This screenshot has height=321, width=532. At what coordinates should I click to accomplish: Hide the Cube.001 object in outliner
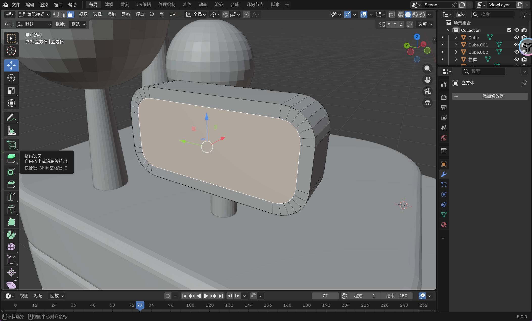517,45
